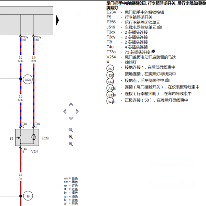Image resolution: width=206 pixels, height=206 pixels.
Task: Select legend entry X 牌照灯
Action: (121, 62)
